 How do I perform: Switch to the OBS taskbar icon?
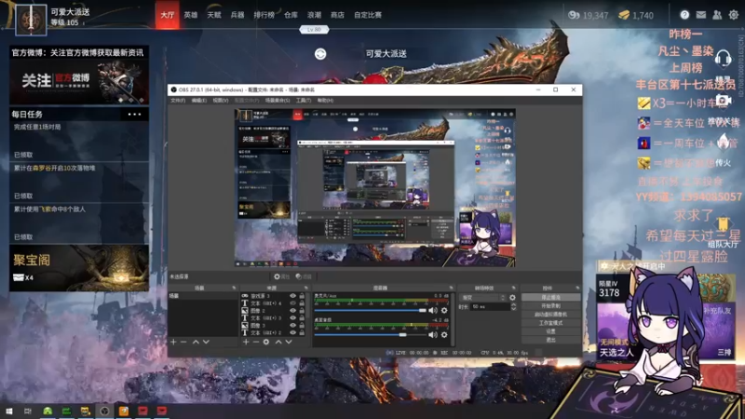click(x=104, y=411)
